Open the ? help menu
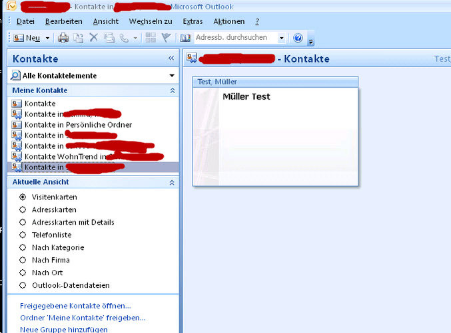This screenshot has width=451, height=333. pyautogui.click(x=257, y=21)
